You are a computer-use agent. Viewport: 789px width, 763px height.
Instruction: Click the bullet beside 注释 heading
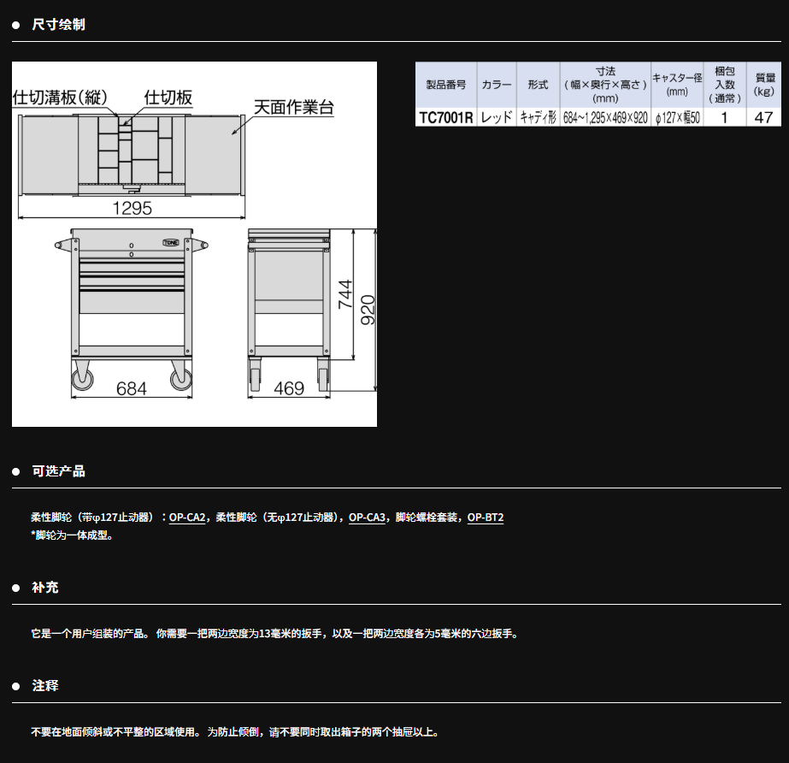pyautogui.click(x=16, y=686)
